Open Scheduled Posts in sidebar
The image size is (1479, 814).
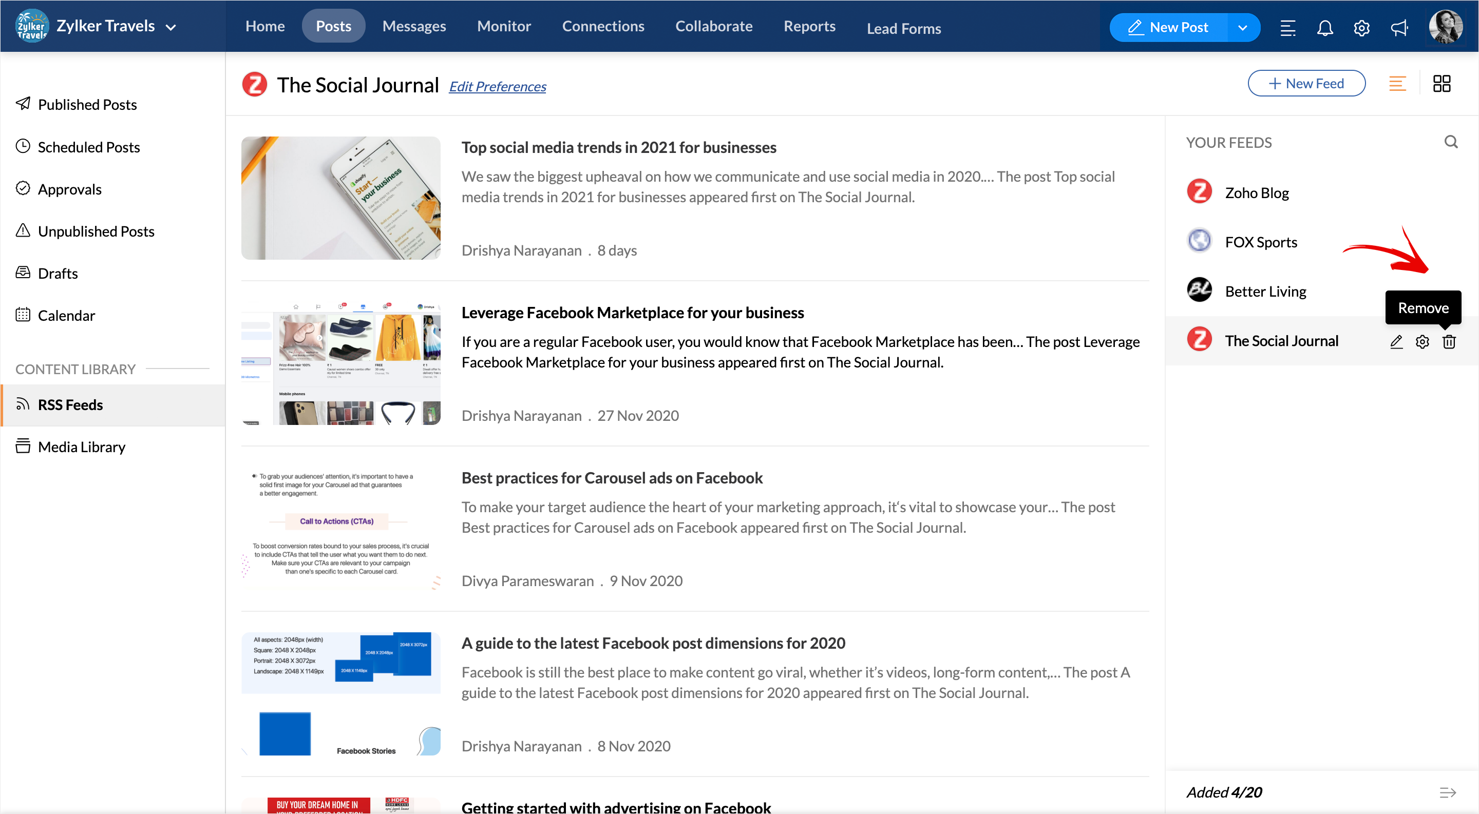pos(88,147)
